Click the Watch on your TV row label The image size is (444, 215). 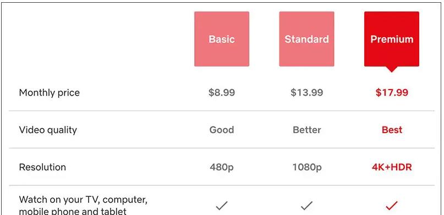point(83,205)
